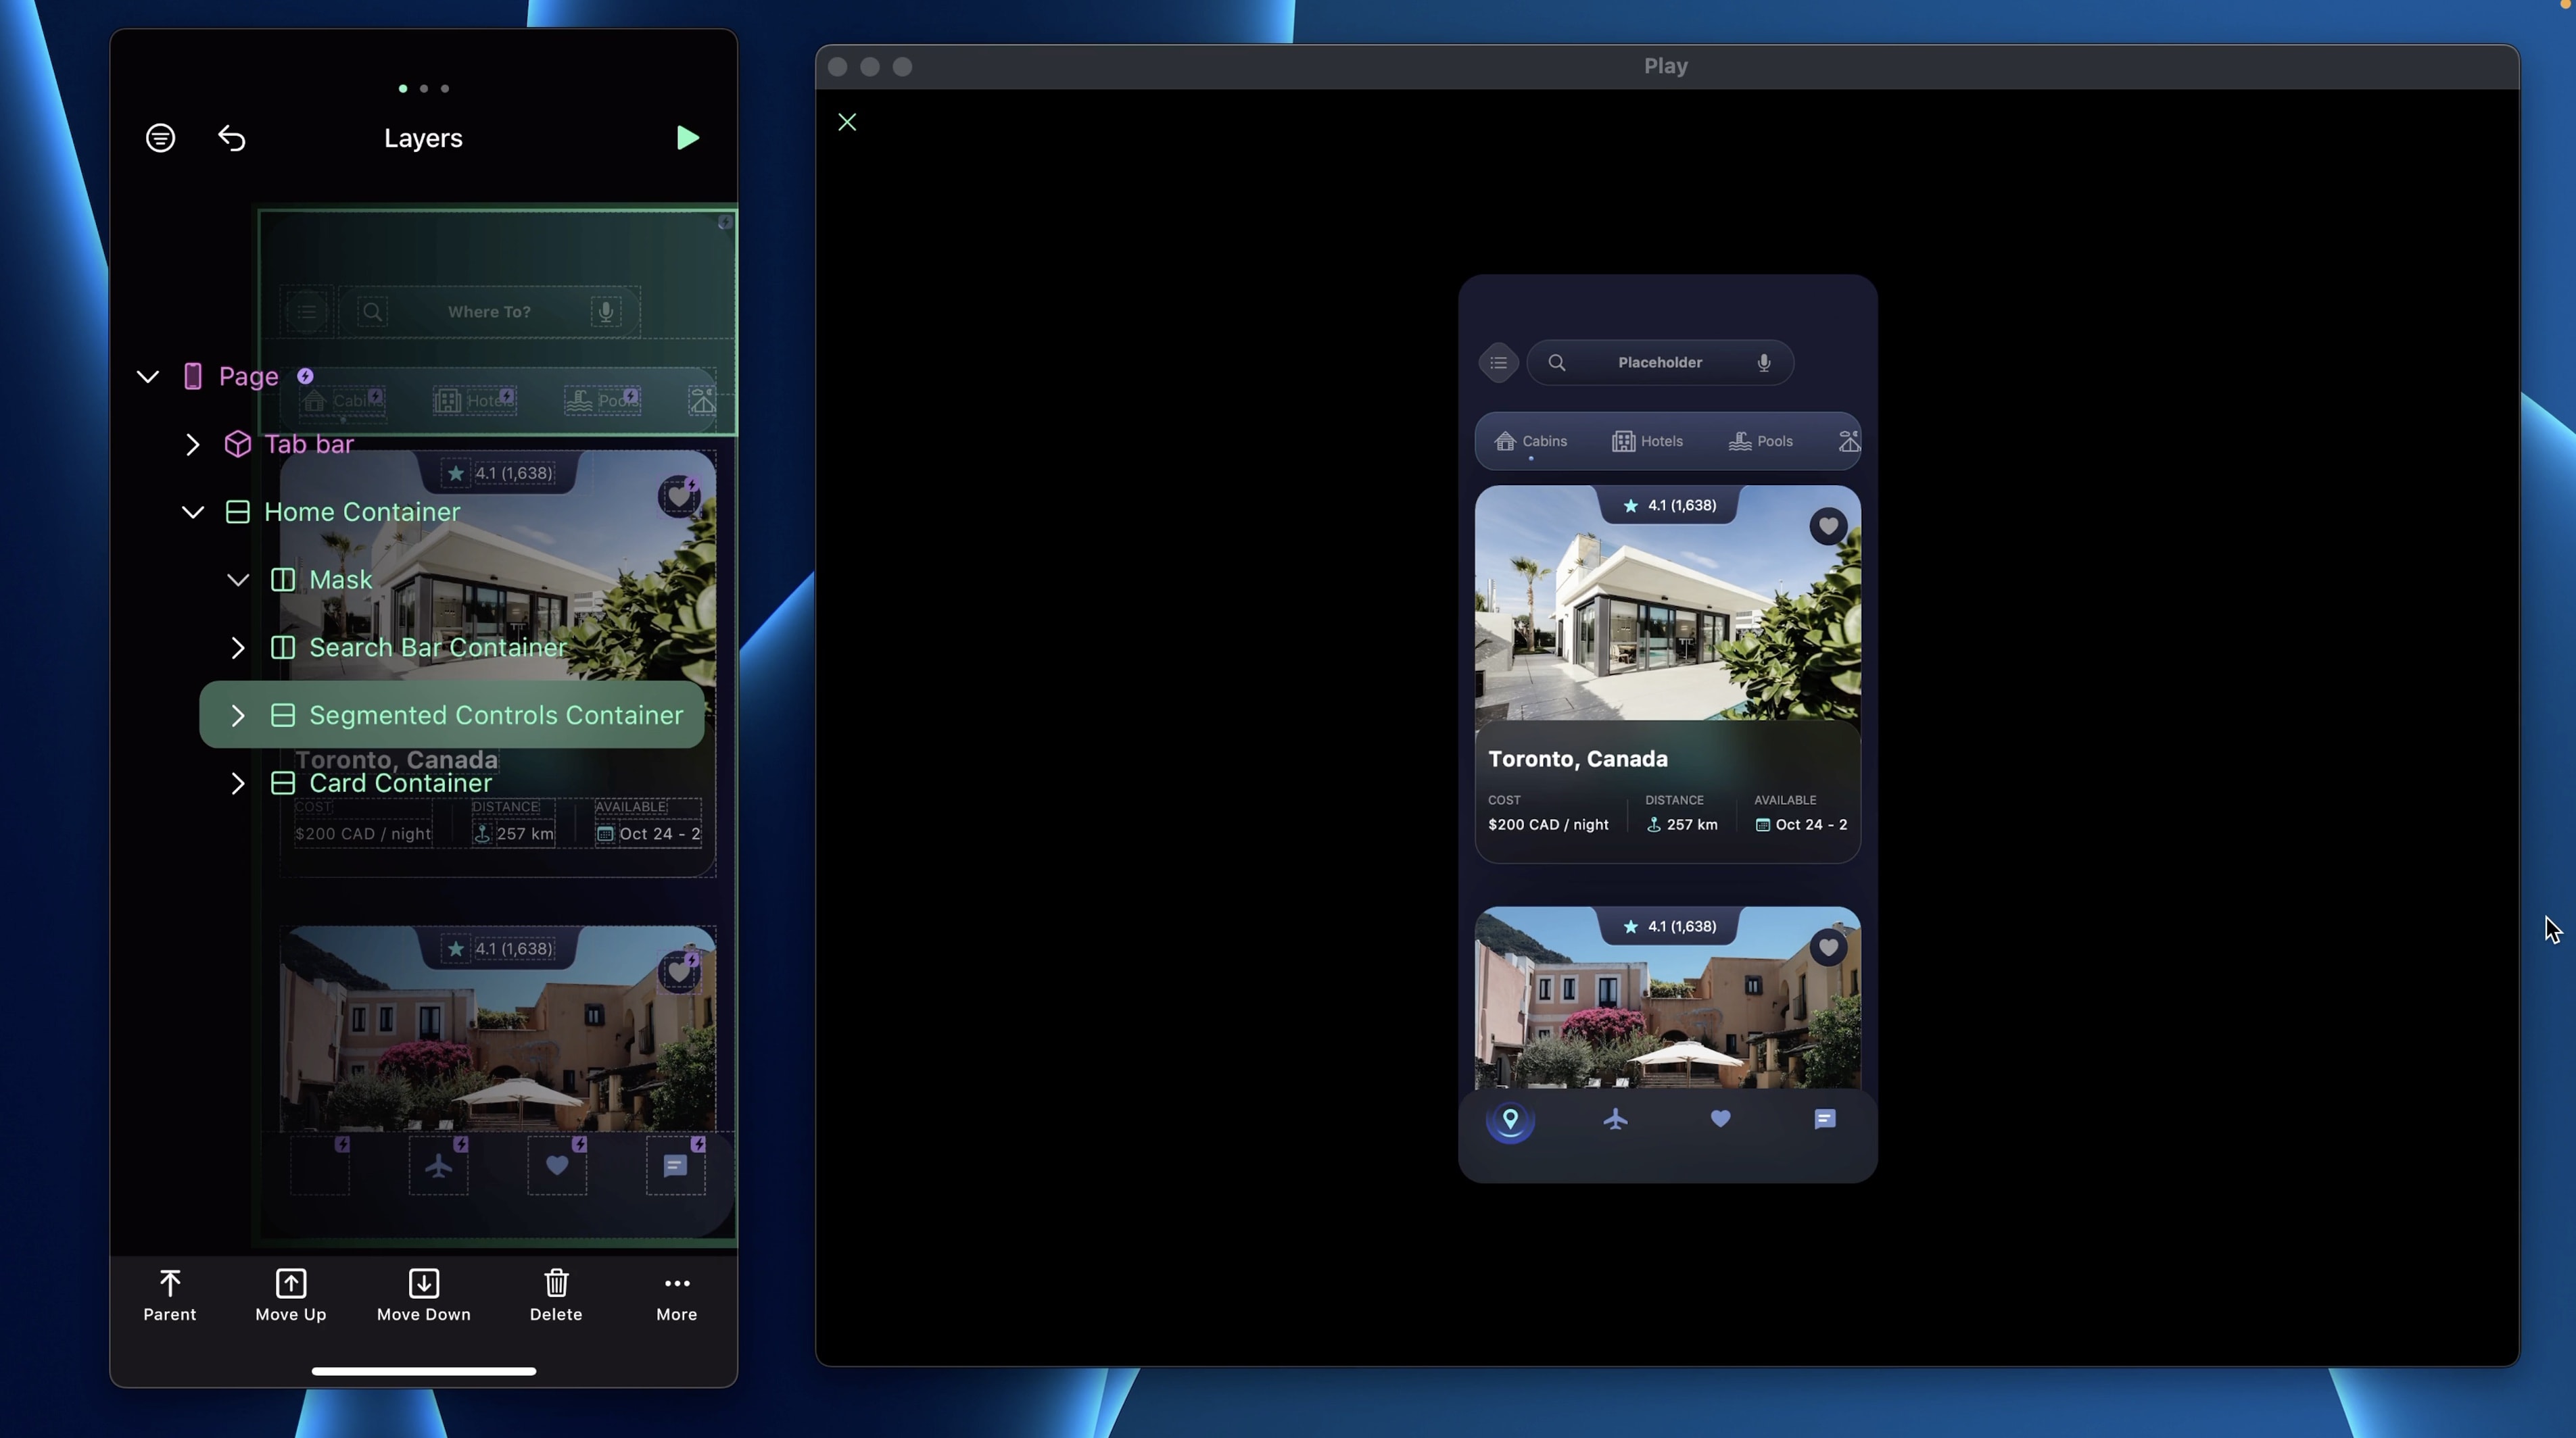Expand the Card Container layer

(238, 783)
